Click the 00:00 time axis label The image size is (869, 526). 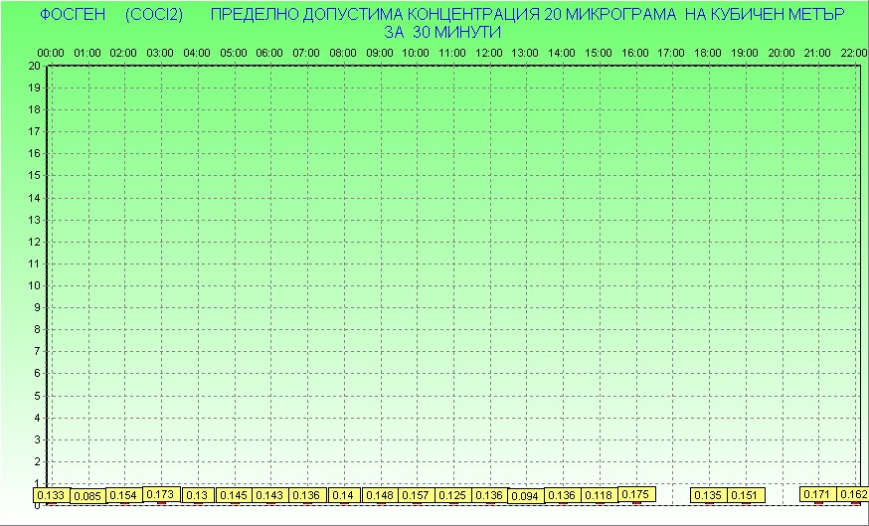(51, 53)
